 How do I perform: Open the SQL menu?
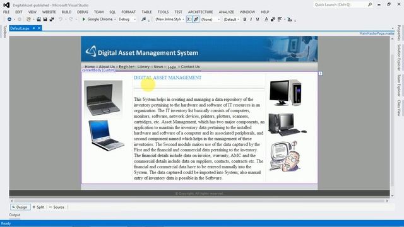point(112,12)
